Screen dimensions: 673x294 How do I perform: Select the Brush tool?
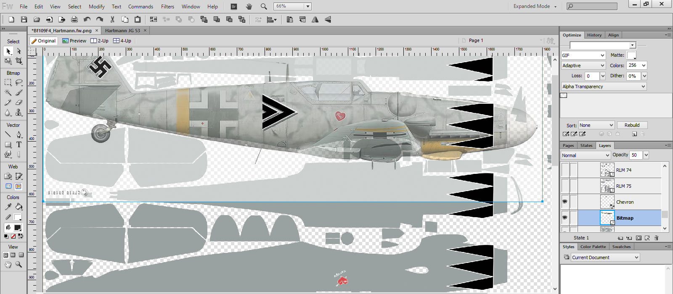coord(19,92)
